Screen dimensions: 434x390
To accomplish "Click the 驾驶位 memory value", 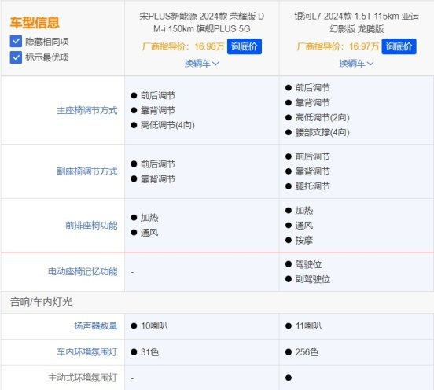I will tap(308, 264).
